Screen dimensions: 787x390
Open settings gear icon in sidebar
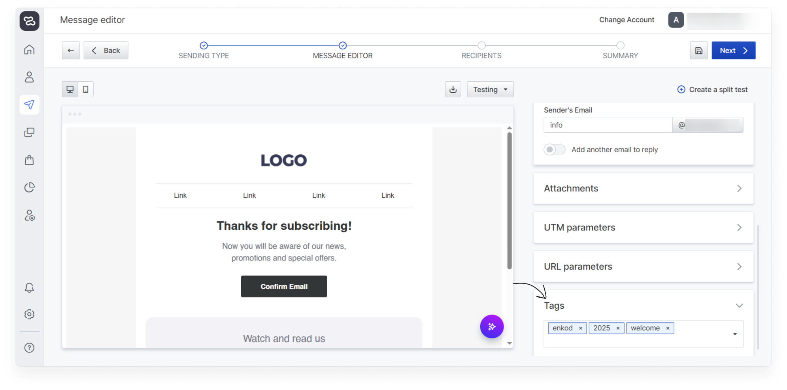click(29, 314)
